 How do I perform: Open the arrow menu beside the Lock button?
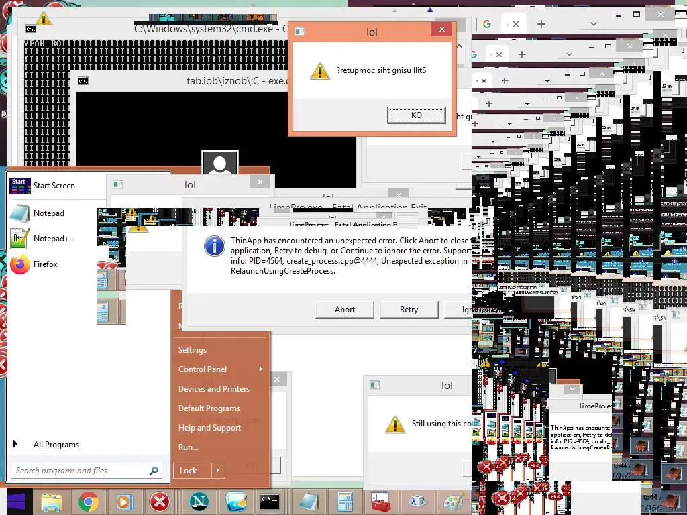pyautogui.click(x=218, y=471)
